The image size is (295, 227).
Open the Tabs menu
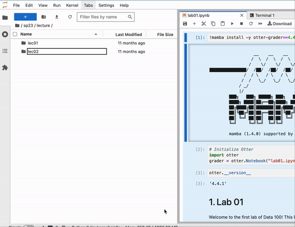[x=88, y=5]
